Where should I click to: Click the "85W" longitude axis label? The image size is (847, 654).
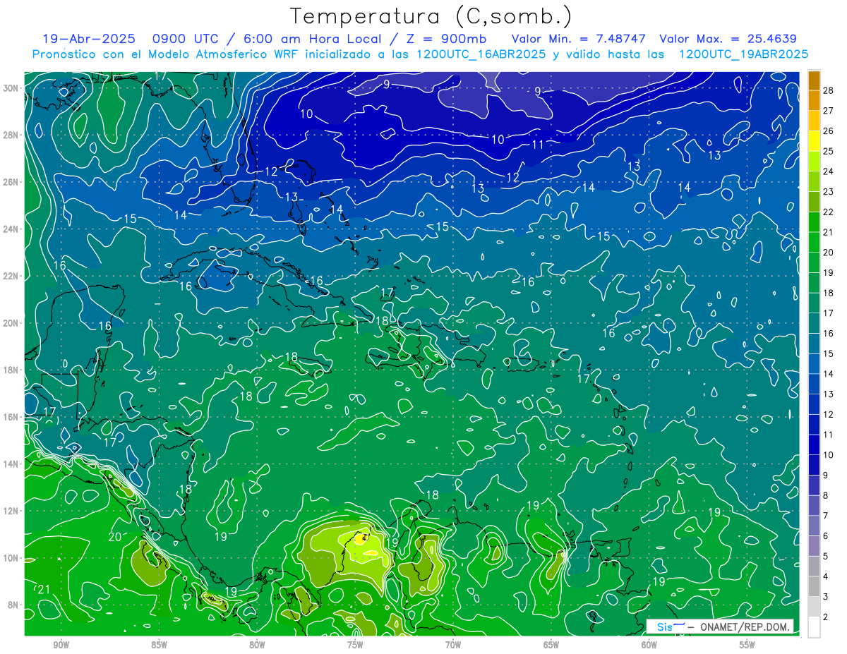(159, 645)
